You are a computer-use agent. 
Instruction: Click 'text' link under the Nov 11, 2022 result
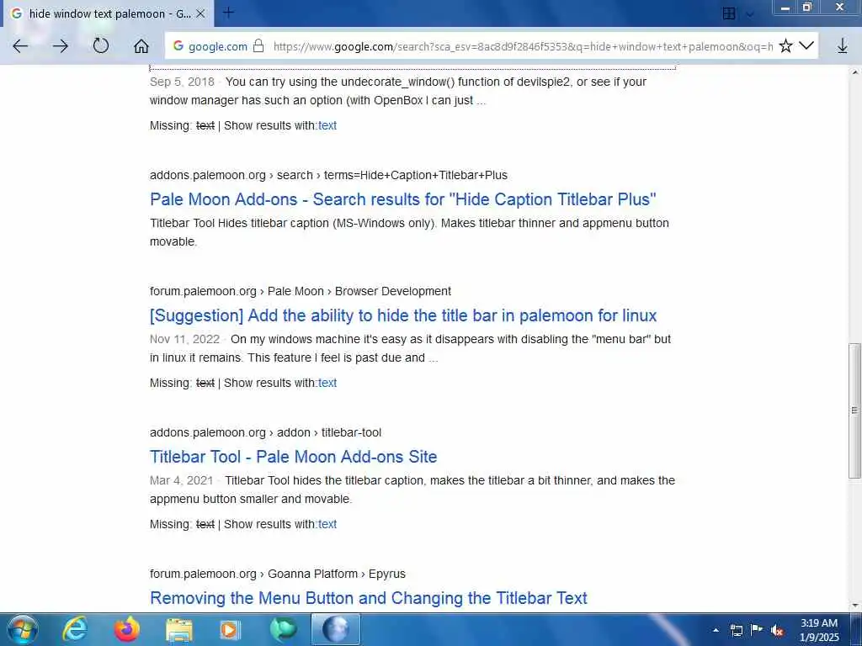click(x=327, y=383)
